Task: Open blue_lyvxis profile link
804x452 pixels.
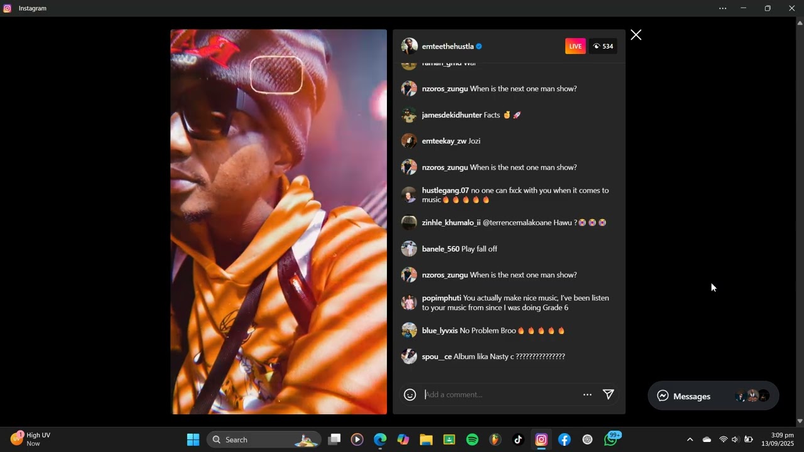Action: click(440, 331)
